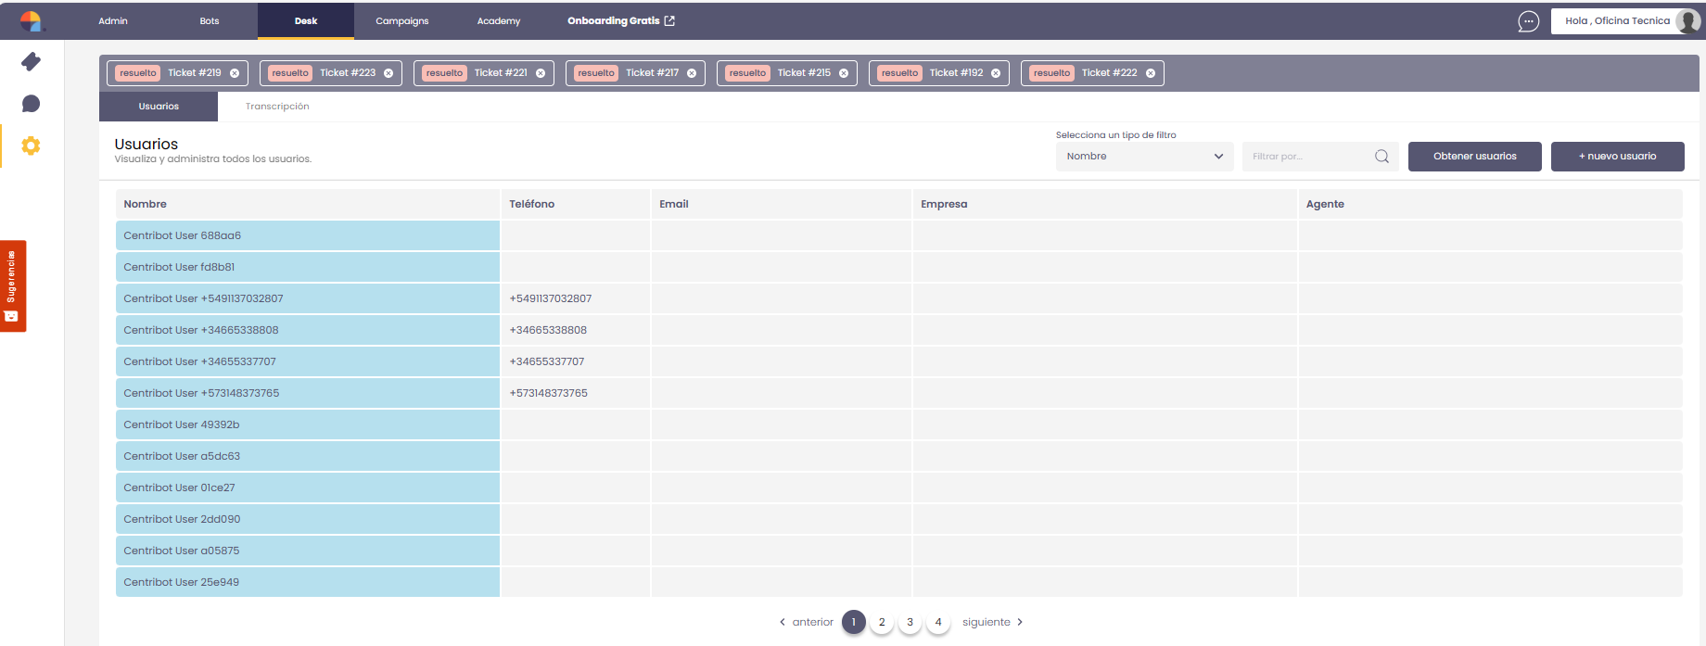The width and height of the screenshot is (1706, 646).
Task: Open the Bots menu item
Action: 210,21
